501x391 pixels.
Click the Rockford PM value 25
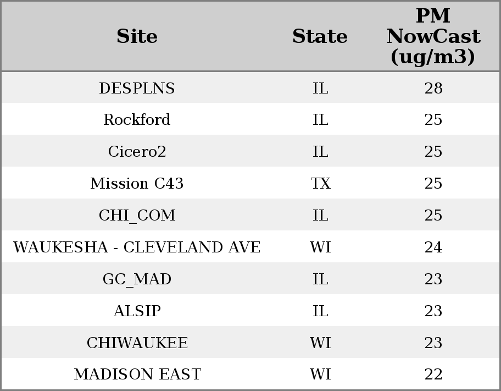433,120
